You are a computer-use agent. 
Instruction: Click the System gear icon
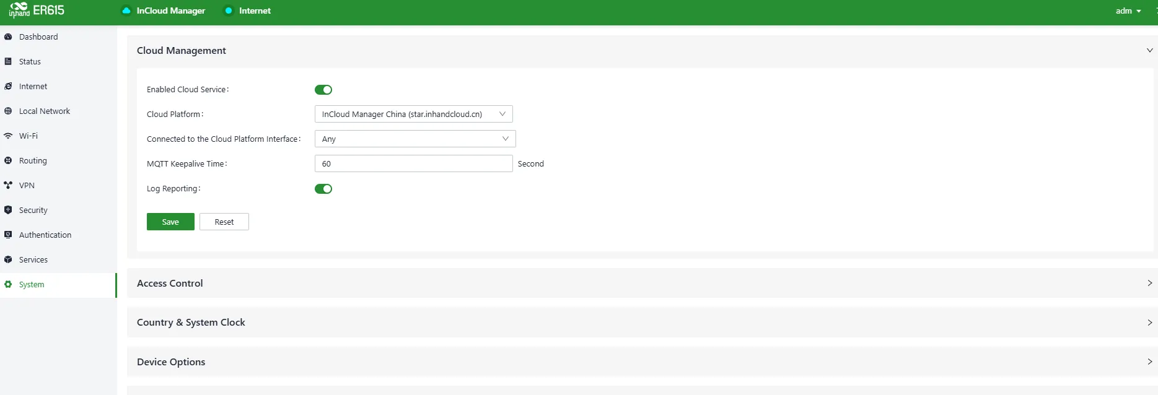pyautogui.click(x=8, y=284)
